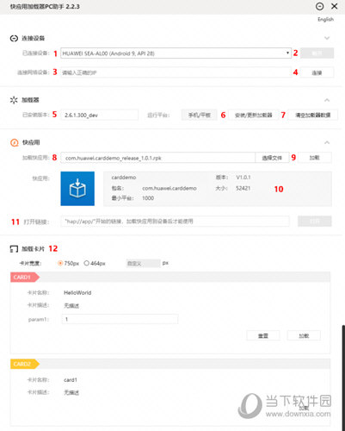Minimize the PC助手 window

[319, 6]
